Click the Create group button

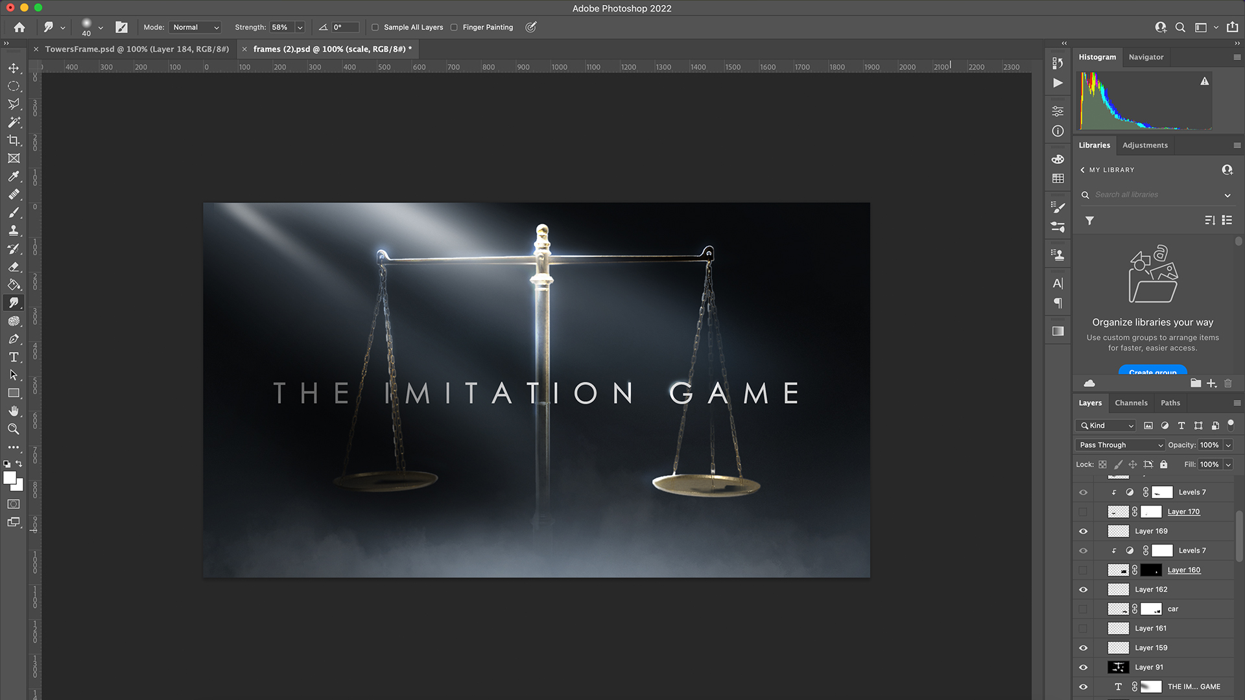point(1152,371)
